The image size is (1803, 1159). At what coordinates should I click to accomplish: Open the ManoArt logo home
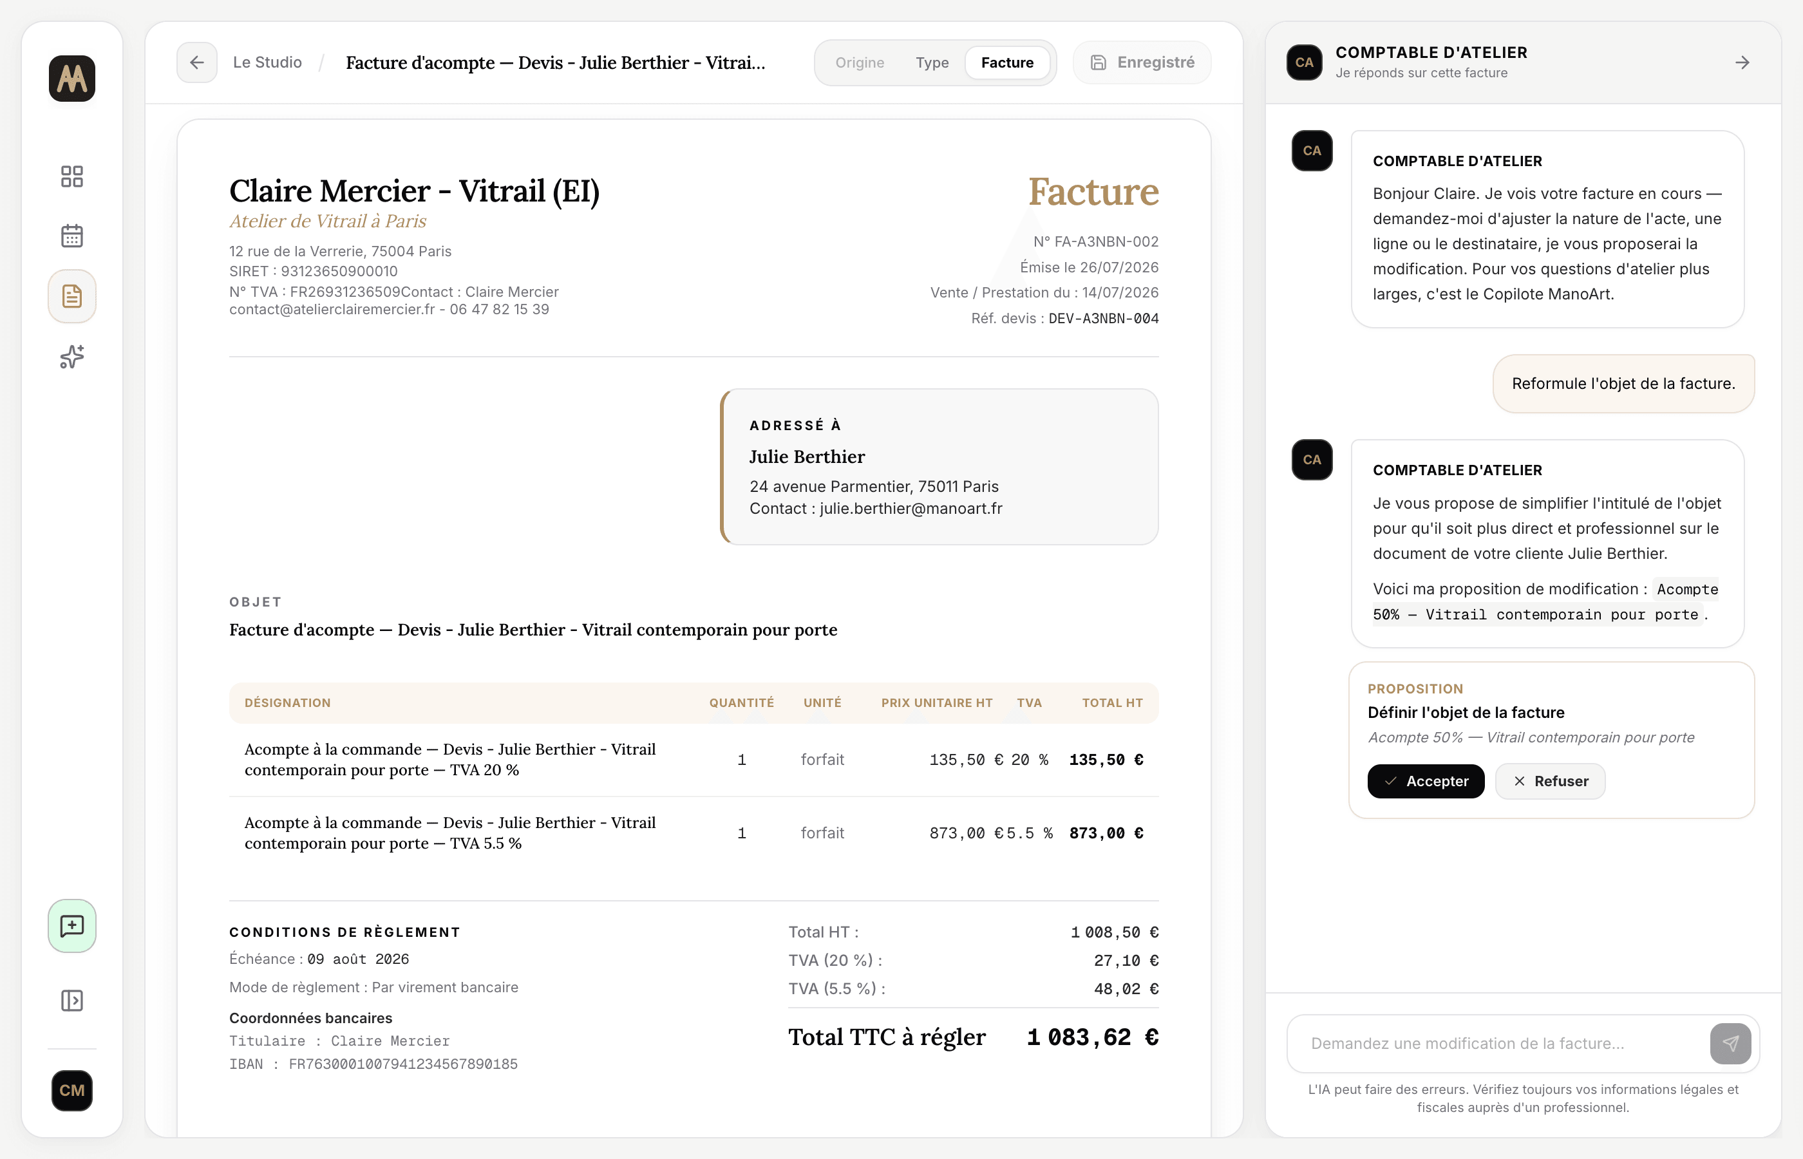tap(72, 79)
